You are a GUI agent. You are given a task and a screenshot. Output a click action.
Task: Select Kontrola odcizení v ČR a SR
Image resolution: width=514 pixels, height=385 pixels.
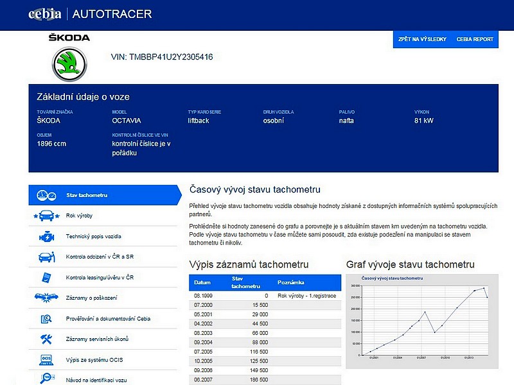(103, 257)
